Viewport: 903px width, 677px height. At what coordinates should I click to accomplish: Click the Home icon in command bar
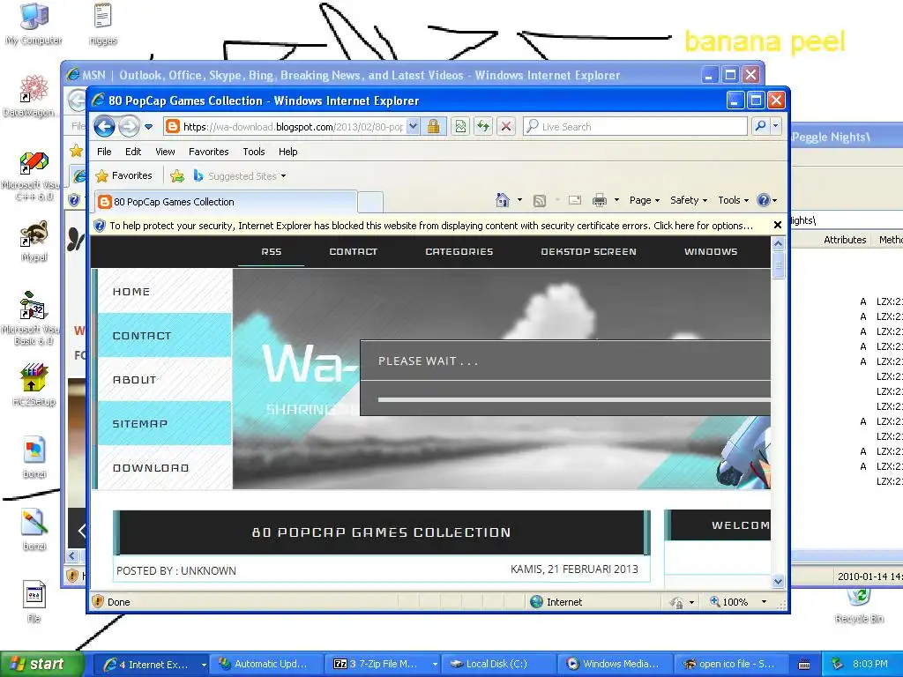pos(502,200)
